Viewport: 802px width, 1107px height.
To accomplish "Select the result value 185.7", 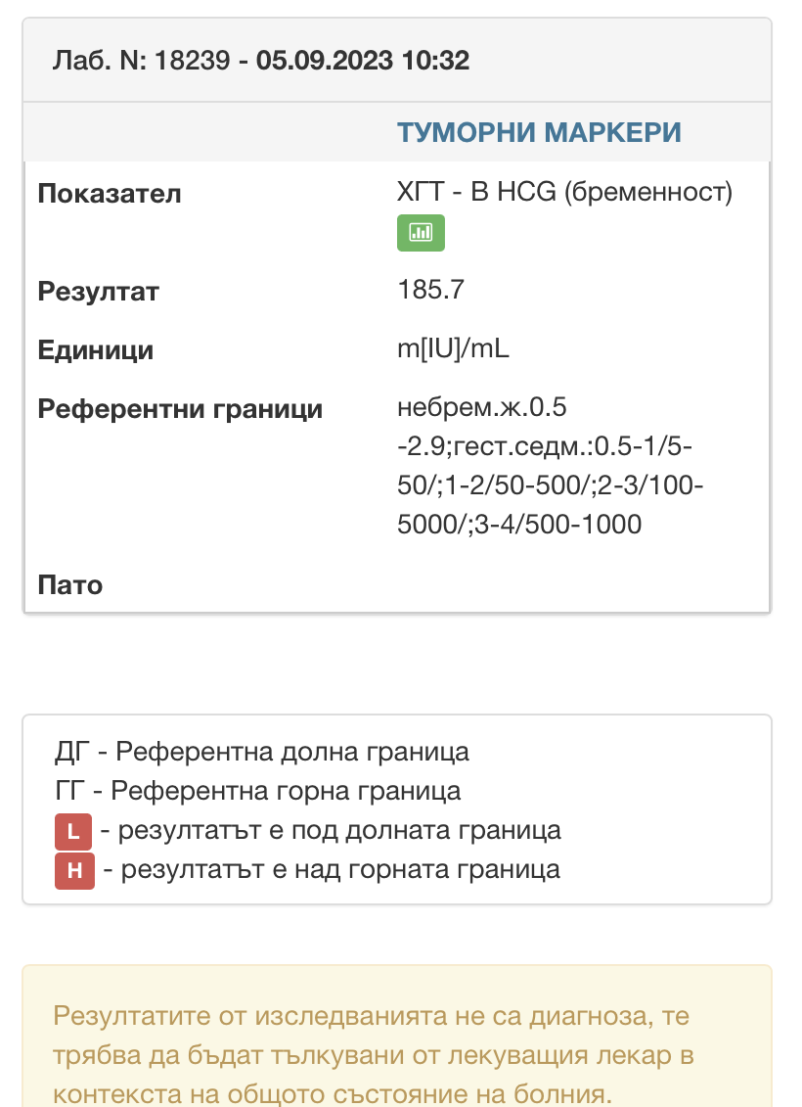I will (430, 290).
